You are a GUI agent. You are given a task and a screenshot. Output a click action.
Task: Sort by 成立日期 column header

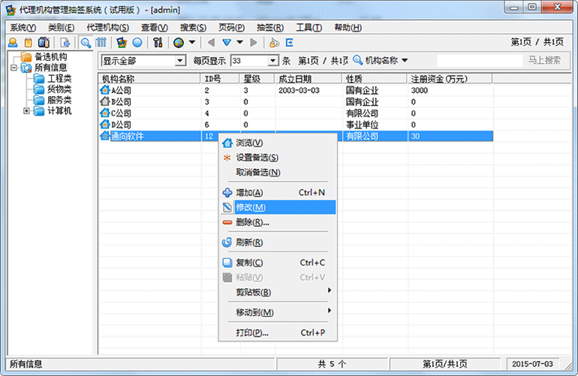[309, 79]
